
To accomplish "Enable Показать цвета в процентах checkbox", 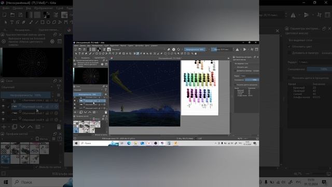I will point(235,85).
